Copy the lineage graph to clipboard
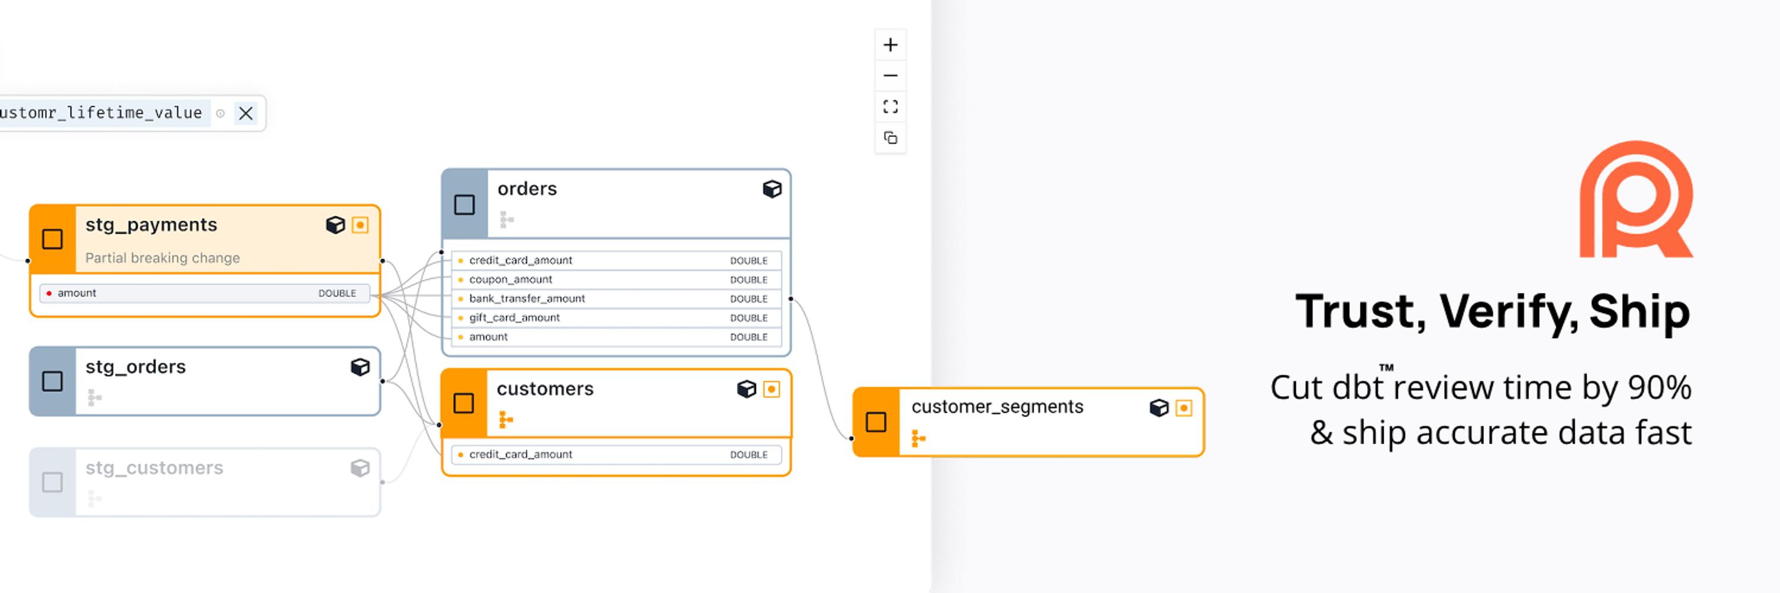Image resolution: width=1780 pixels, height=593 pixels. point(890,138)
